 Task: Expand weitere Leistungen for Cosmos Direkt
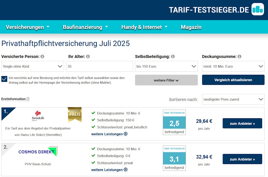coord(109,170)
